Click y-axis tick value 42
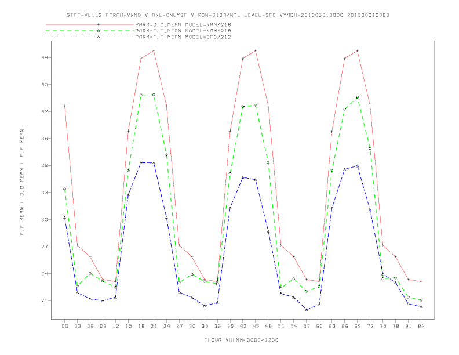This screenshot has height=355, width=459. pyautogui.click(x=44, y=111)
